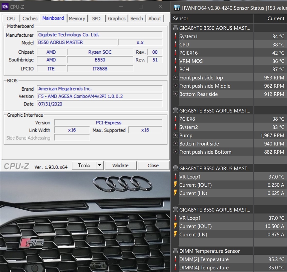Click the thermometer icon next to VRM MOS
287x272 pixels.
[x=175, y=61]
